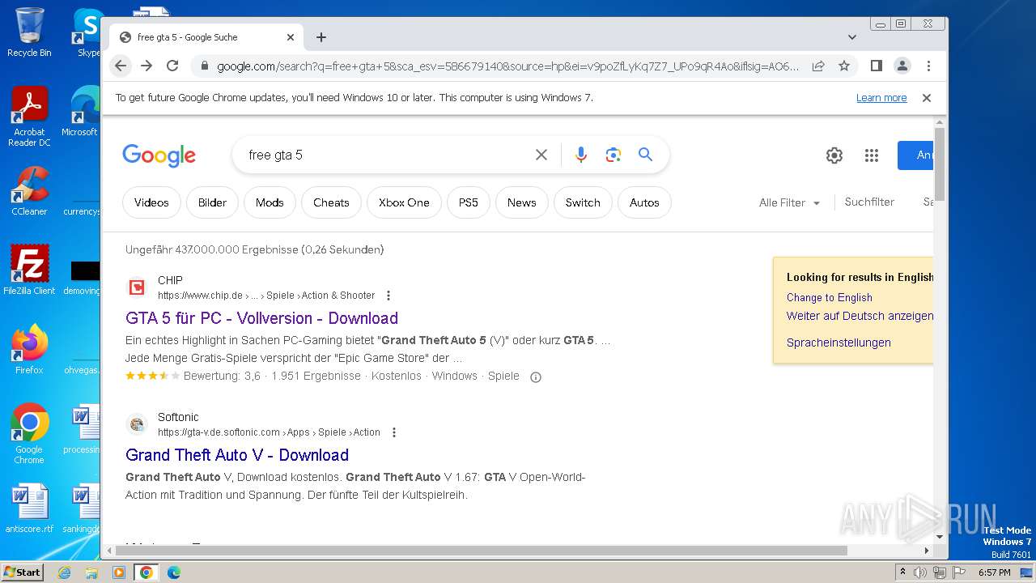
Task: Go back using the browser back arrow
Action: pos(121,66)
